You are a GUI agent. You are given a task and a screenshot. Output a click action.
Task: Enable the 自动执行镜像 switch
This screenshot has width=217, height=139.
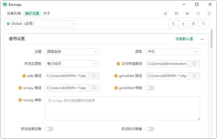(x=150, y=129)
